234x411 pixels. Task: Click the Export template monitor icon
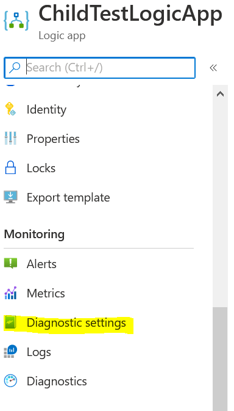pos(10,197)
